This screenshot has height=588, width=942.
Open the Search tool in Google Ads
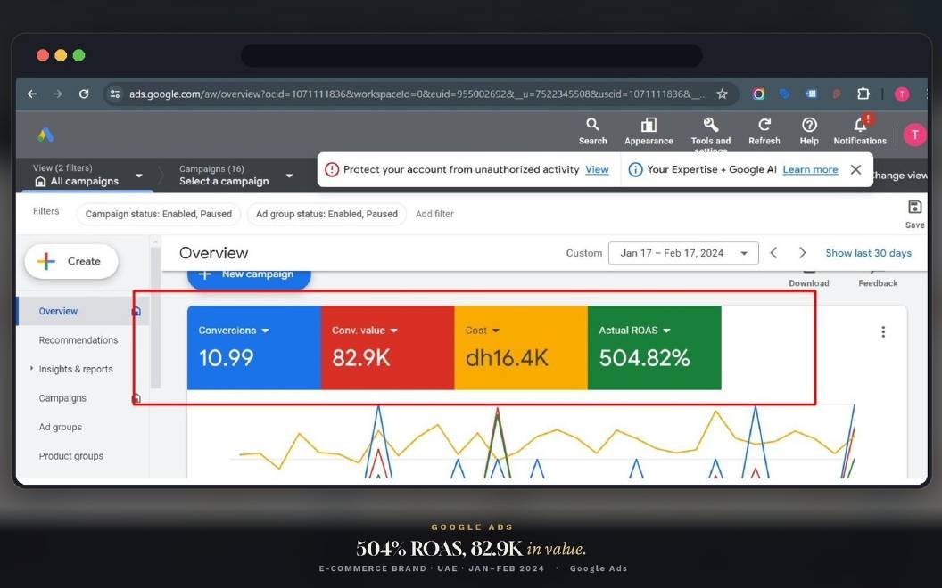click(592, 126)
